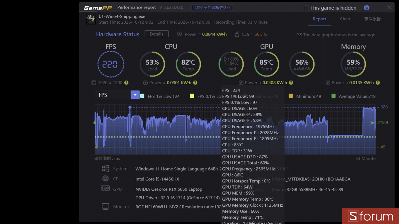Click the Micron 32GB 5588MHz memory text

pos(307,189)
